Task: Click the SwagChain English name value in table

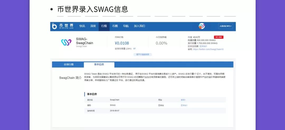Action: point(115,100)
